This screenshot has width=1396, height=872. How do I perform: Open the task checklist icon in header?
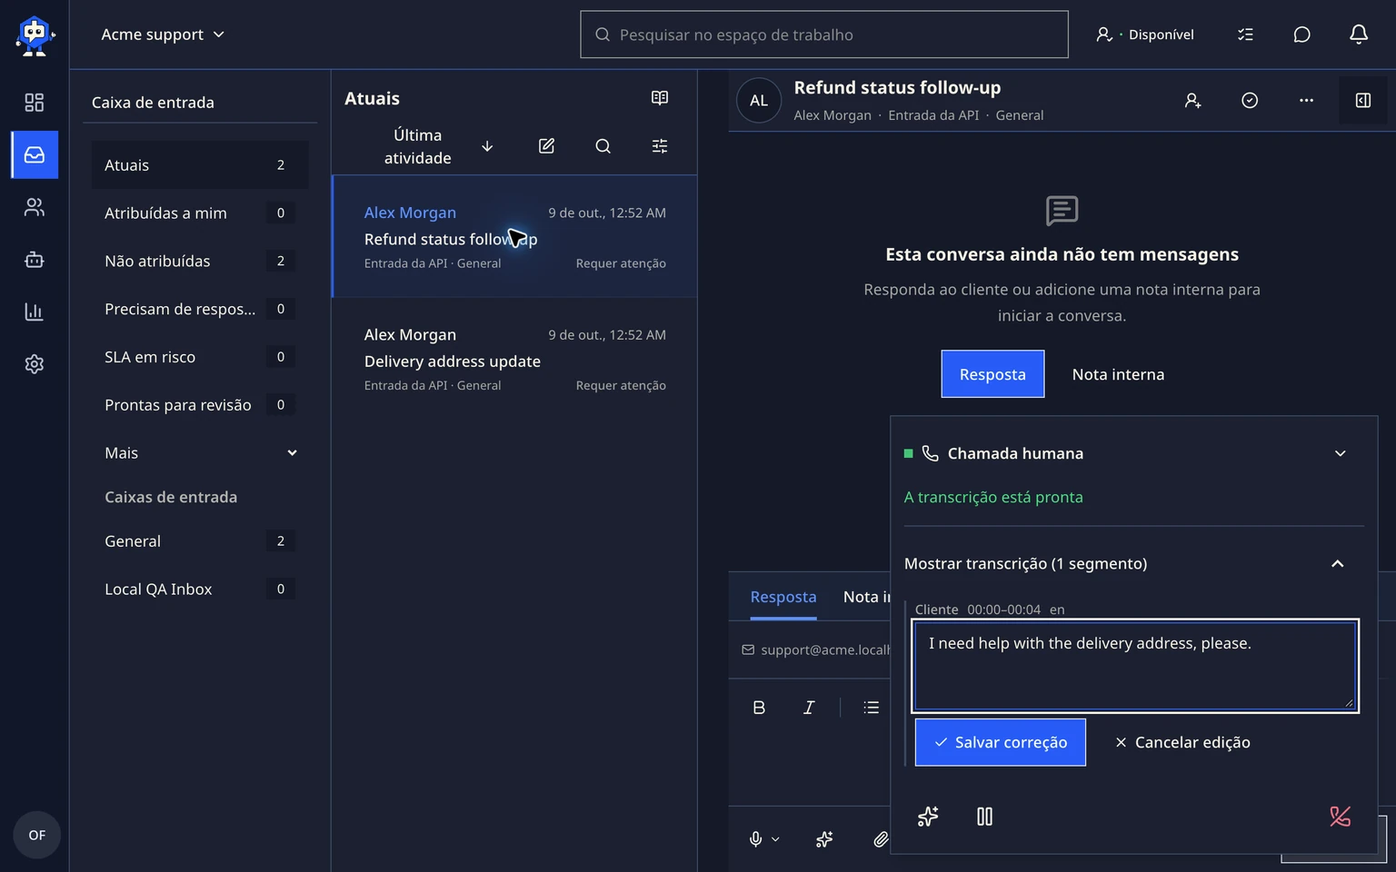(x=1245, y=35)
